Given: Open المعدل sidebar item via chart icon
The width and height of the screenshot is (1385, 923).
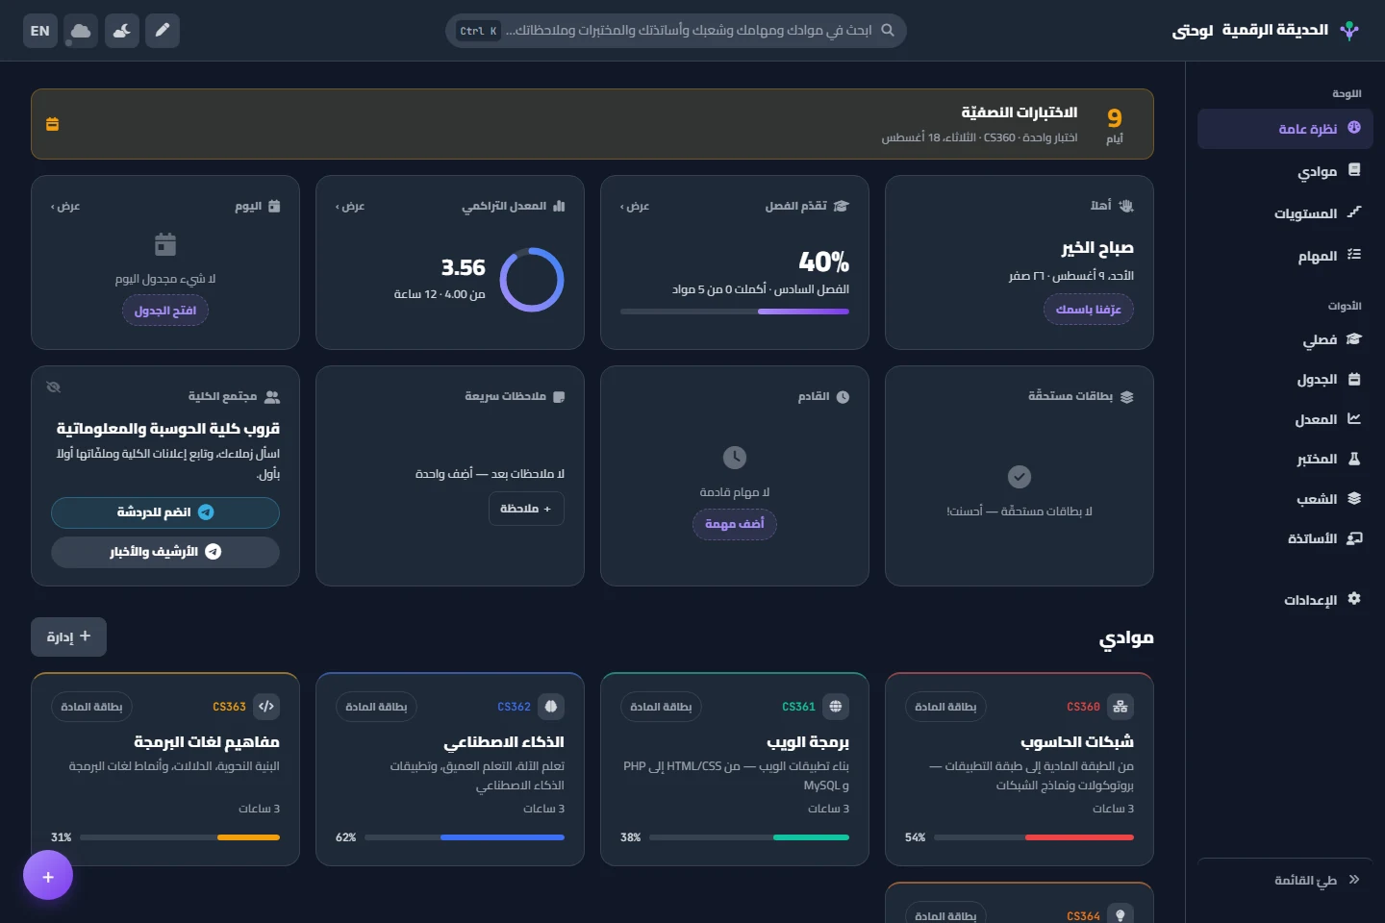Looking at the screenshot, I should click(x=1354, y=419).
